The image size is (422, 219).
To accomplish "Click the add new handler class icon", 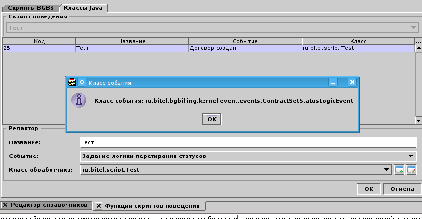I will pyautogui.click(x=399, y=170).
